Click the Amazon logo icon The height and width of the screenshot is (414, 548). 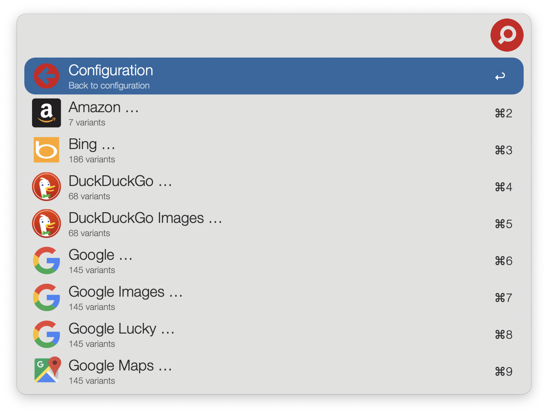click(x=46, y=113)
